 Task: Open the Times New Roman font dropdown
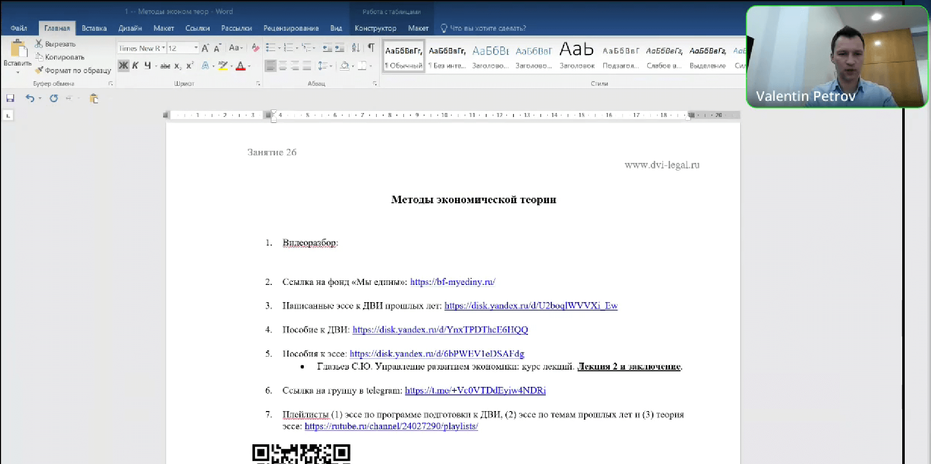(x=164, y=48)
